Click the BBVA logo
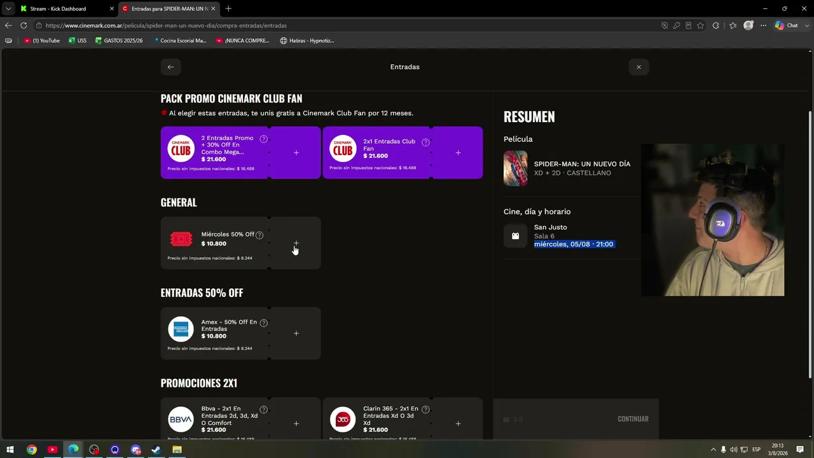Viewport: 814px width, 458px height. (x=181, y=420)
